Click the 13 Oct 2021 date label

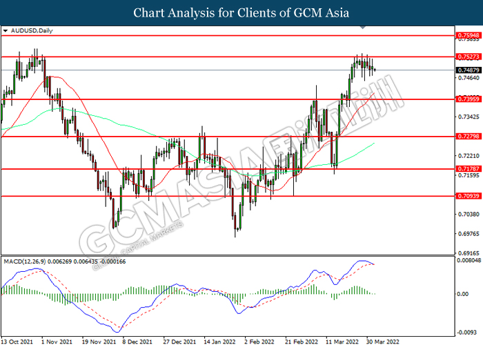click(17, 342)
